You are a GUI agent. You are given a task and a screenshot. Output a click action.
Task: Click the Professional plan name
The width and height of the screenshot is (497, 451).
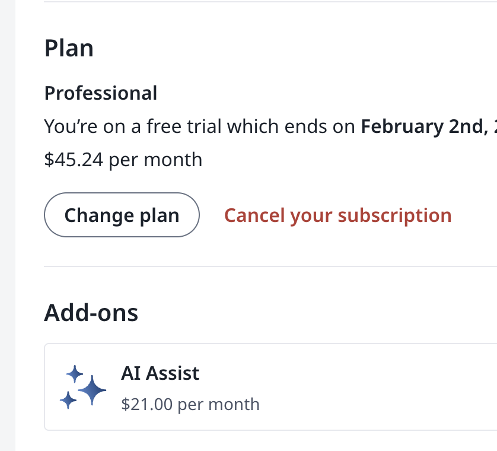101,93
